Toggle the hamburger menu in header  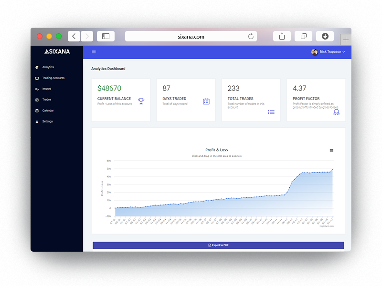(94, 52)
